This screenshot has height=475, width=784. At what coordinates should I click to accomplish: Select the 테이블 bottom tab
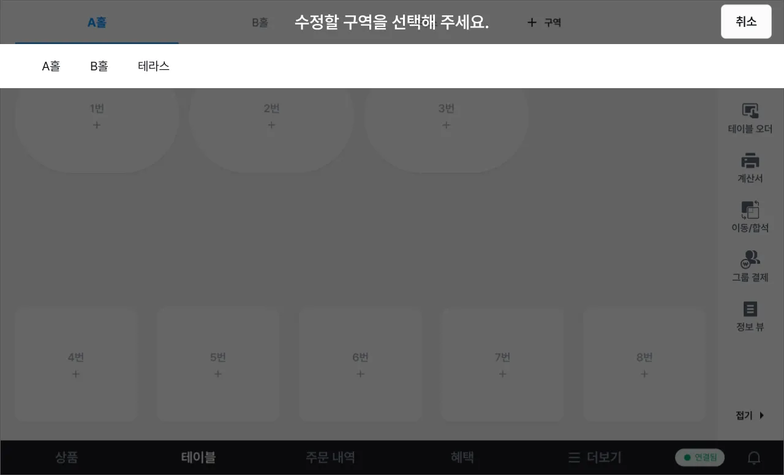coord(198,457)
